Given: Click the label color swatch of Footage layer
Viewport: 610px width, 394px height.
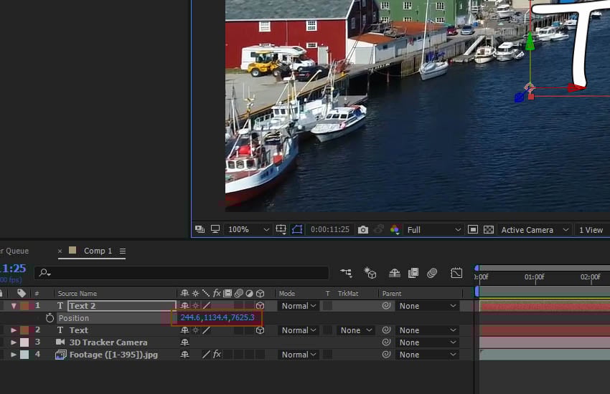Looking at the screenshot, I should (24, 355).
